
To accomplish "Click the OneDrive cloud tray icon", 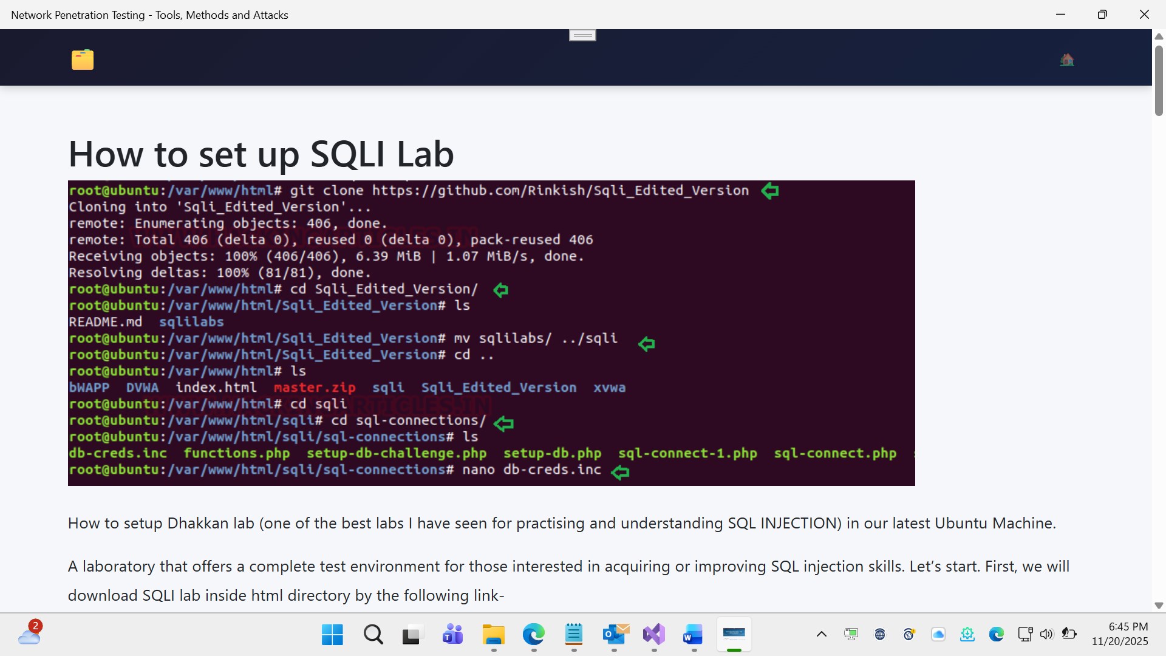I will (x=938, y=635).
